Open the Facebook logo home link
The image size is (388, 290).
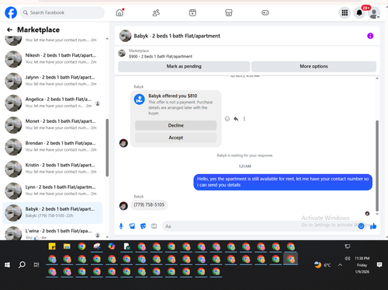pyautogui.click(x=11, y=12)
